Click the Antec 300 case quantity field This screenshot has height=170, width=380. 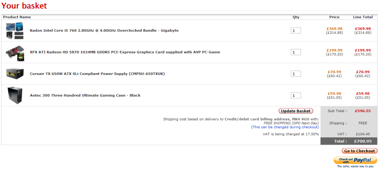pos(296,95)
